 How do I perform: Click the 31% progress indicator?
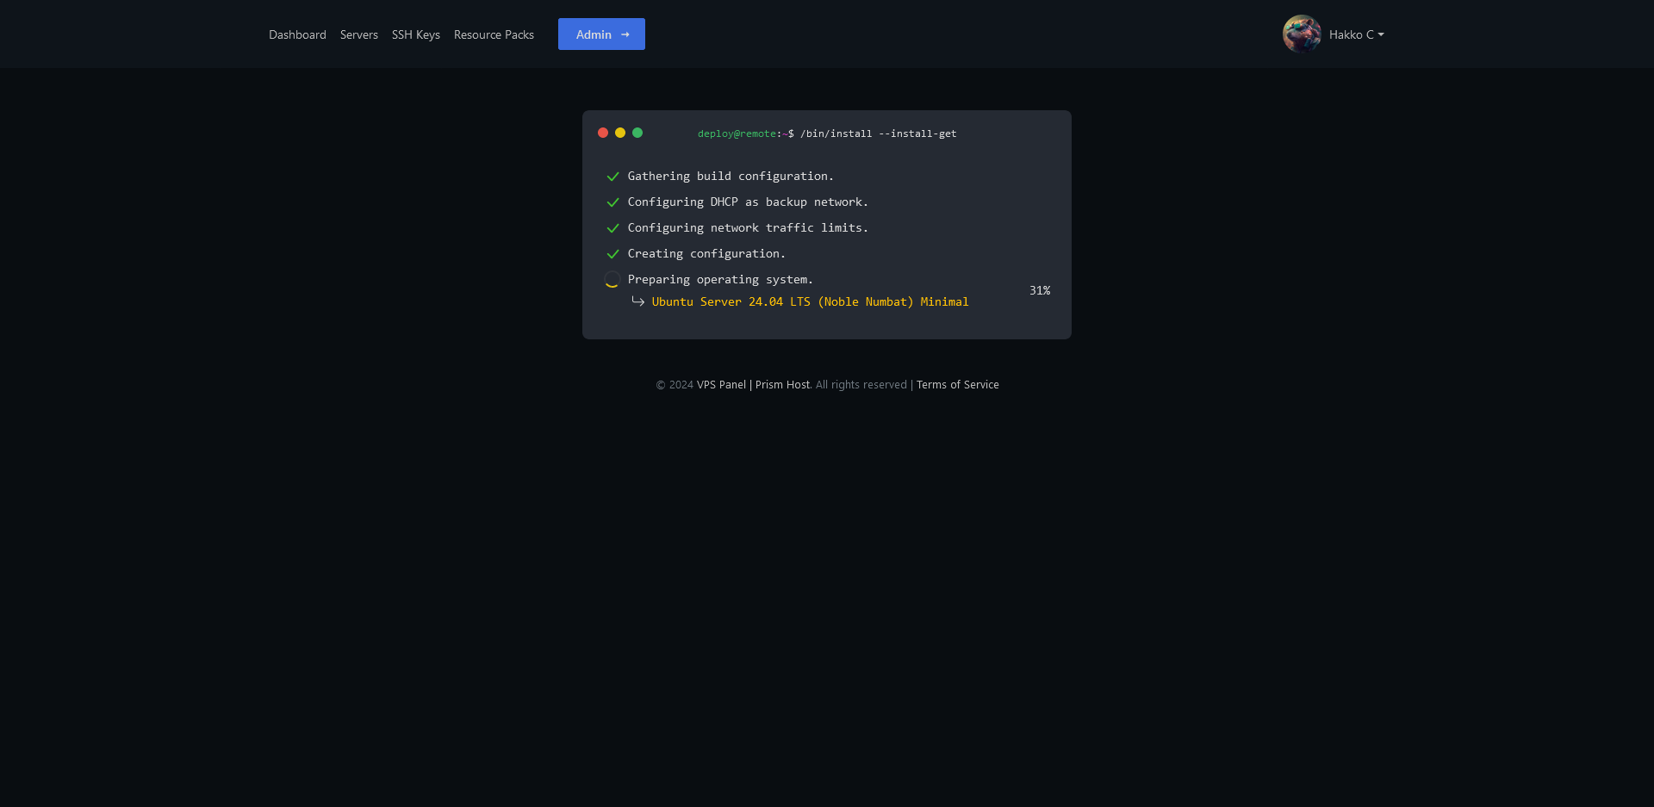[x=1039, y=291]
